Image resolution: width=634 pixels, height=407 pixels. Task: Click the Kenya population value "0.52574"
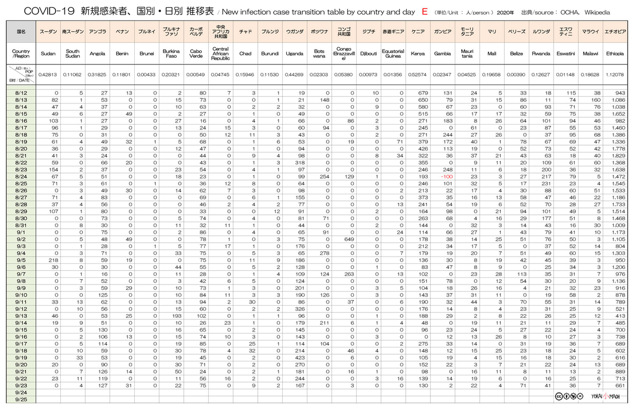(x=417, y=74)
